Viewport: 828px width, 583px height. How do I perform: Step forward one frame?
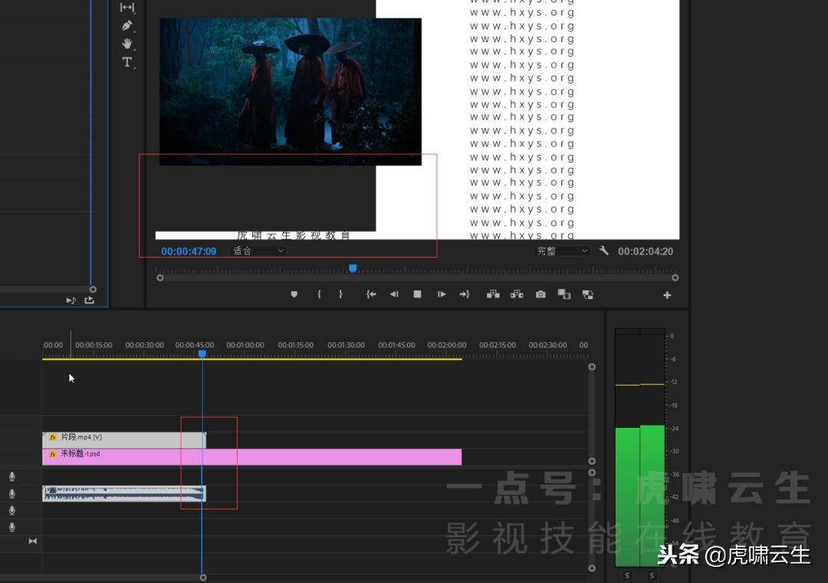tap(442, 294)
